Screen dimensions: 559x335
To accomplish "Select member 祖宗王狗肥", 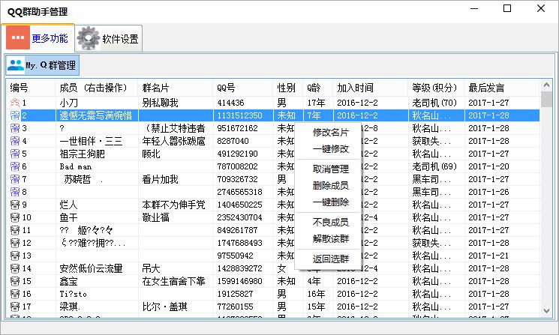I will pyautogui.click(x=82, y=154).
